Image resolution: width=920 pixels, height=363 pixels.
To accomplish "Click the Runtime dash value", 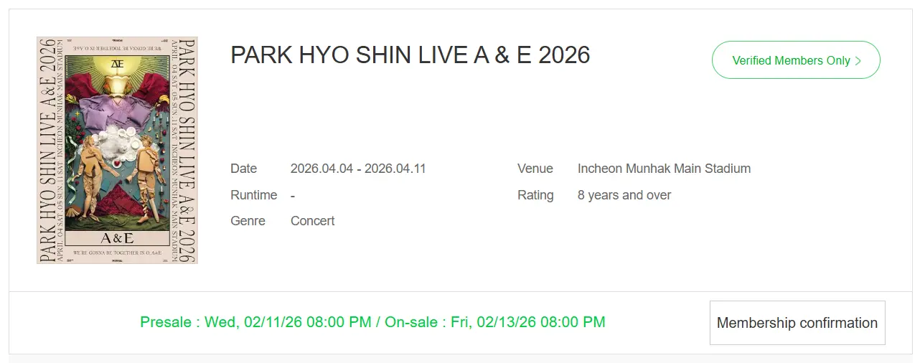I will (293, 195).
